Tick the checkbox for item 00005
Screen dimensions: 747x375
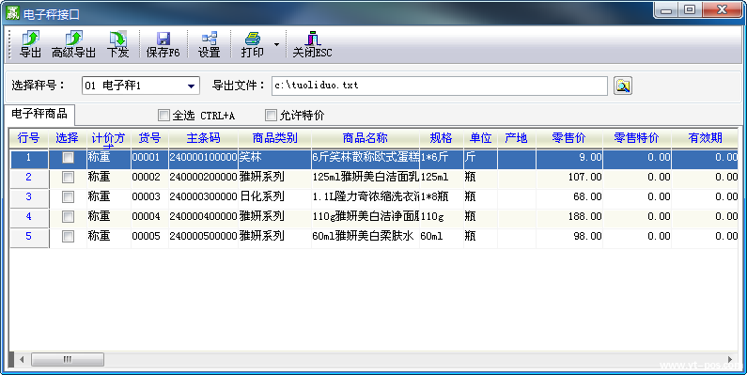point(69,236)
